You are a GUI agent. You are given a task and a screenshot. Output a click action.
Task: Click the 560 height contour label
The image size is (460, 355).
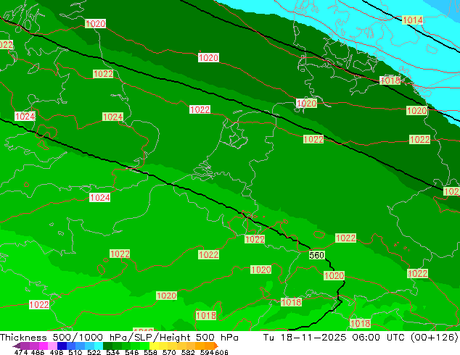point(316,255)
